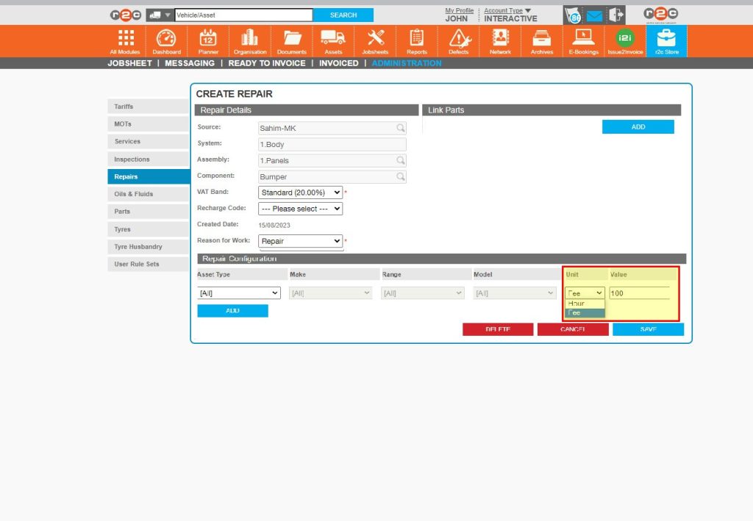Select Hour in the Unit list
Image resolution: width=753 pixels, height=521 pixels.
tap(585, 303)
